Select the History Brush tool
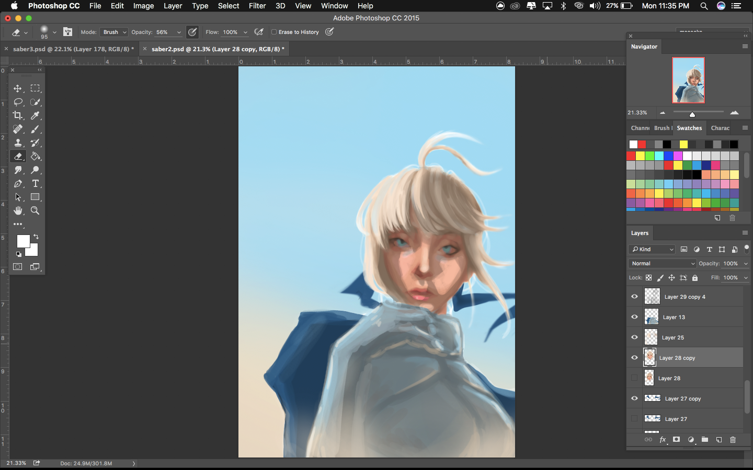Viewport: 753px width, 470px height. (x=35, y=143)
